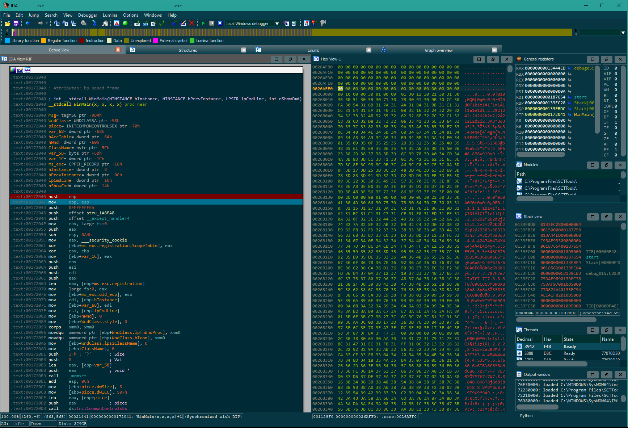Viewport: 628px width, 428px height.
Task: Click the Python console button
Action: [526, 416]
